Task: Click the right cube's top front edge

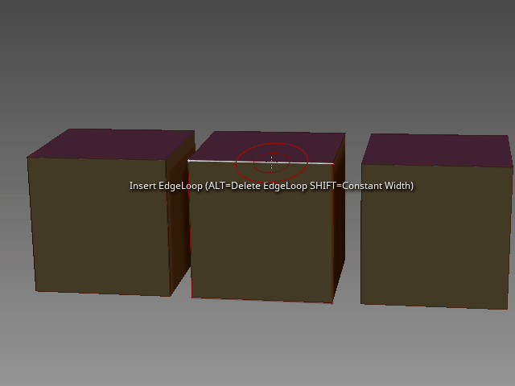Action: (435, 166)
